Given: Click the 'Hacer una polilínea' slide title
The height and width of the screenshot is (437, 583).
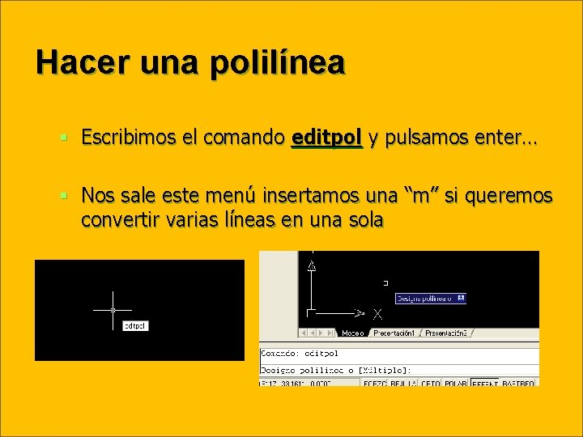Looking at the screenshot, I should point(190,62).
